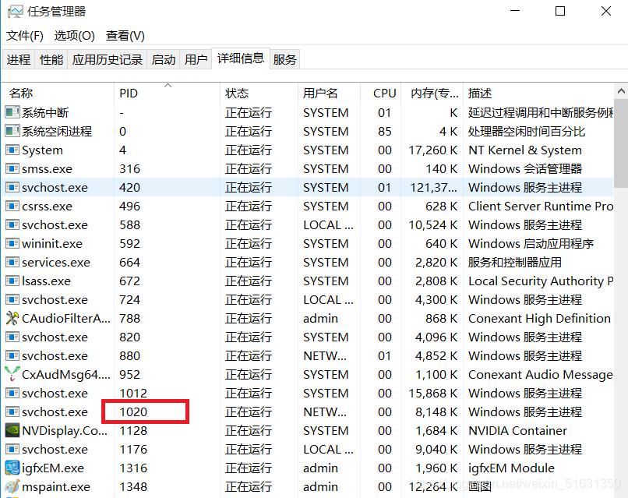Click icon of svchost.exe with PID 588
The image size is (628, 498).
point(12,224)
